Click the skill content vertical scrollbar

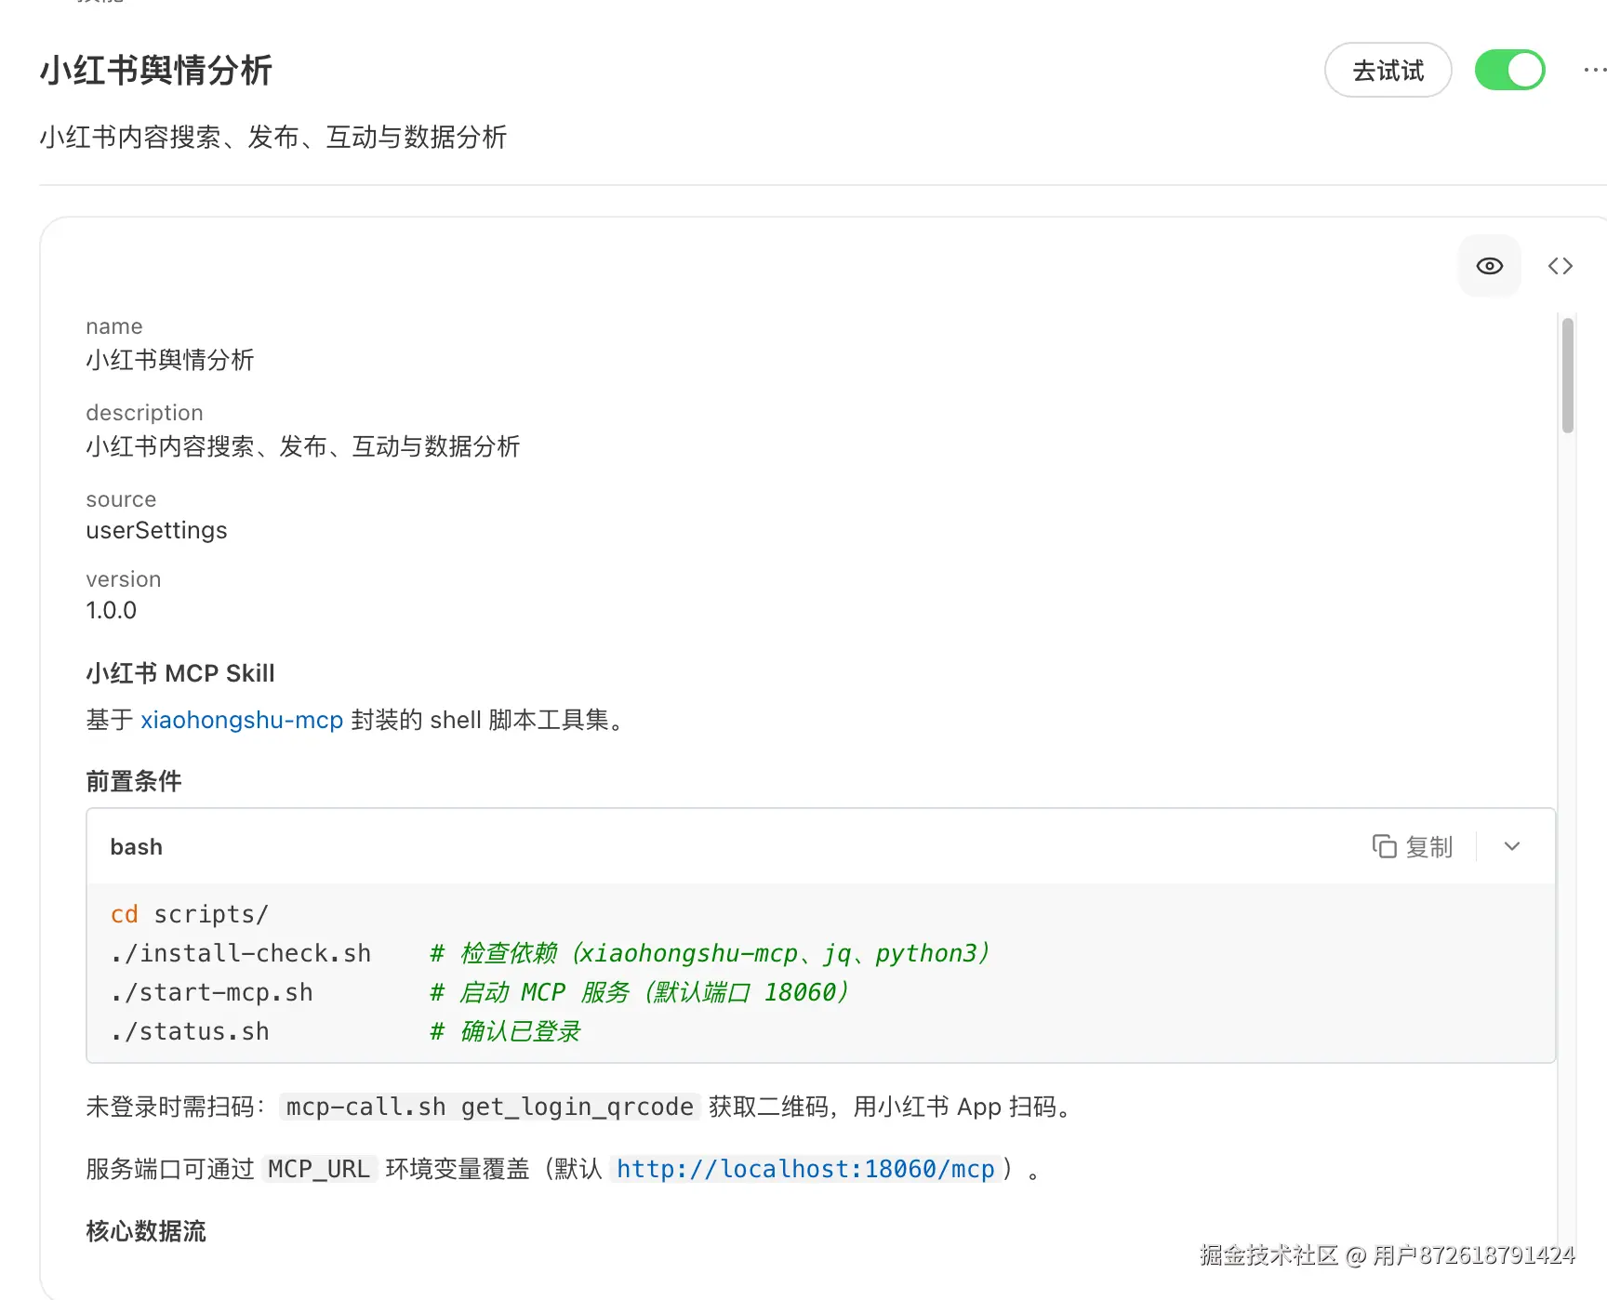coord(1567,376)
